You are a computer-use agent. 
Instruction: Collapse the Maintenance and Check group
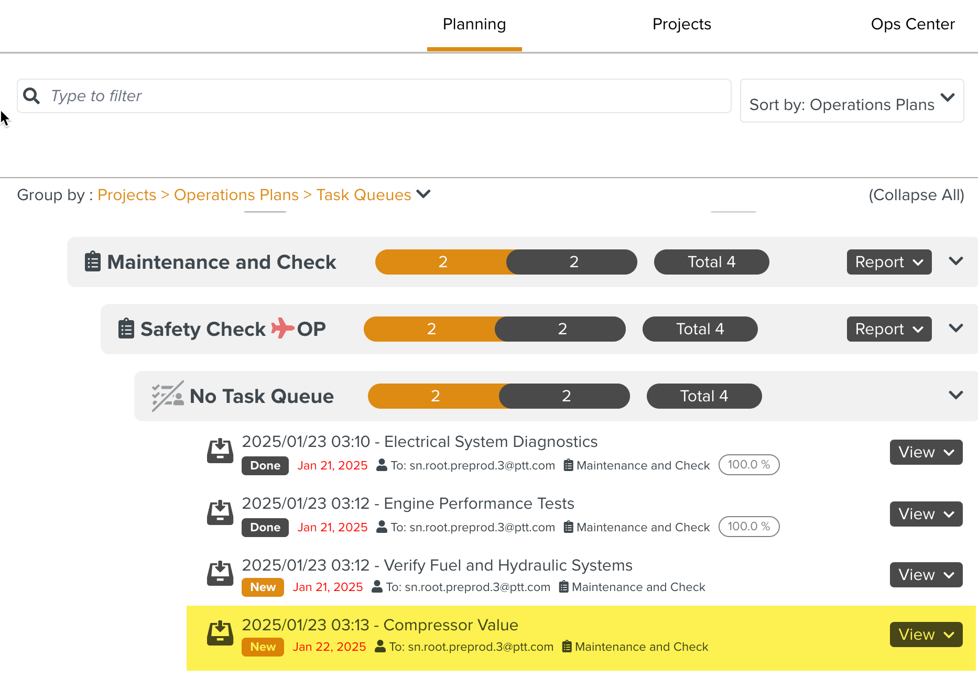tap(956, 261)
